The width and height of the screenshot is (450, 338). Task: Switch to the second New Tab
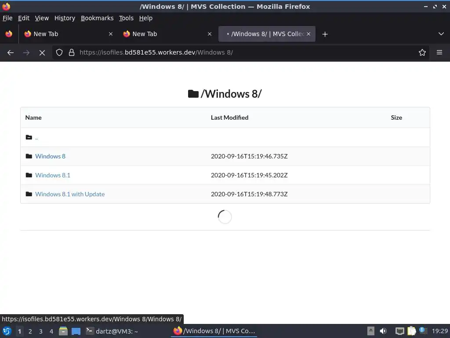167,34
